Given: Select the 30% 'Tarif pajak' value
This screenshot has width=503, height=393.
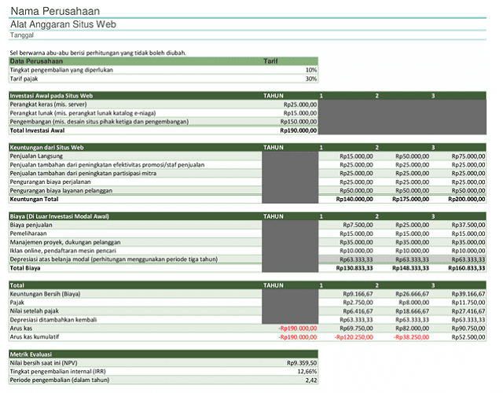Looking at the screenshot, I should (x=311, y=79).
